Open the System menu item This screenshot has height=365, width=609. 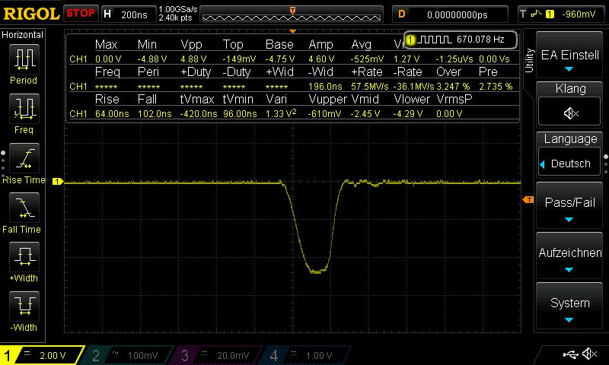click(x=570, y=308)
